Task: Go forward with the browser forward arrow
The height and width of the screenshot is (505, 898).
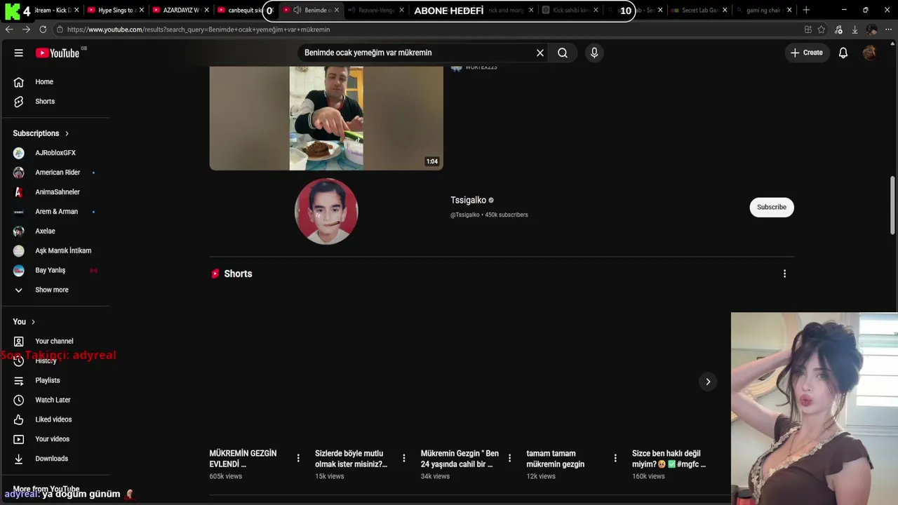Action: point(26,29)
